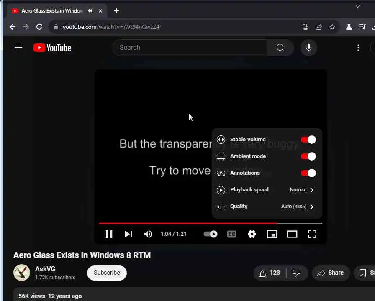
Task: Pause the video with the pause button
Action: (x=109, y=234)
